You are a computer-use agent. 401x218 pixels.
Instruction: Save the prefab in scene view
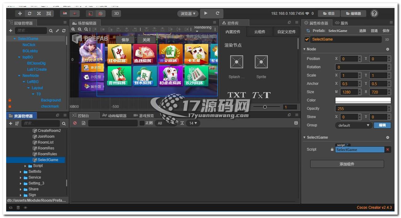tap(125, 40)
